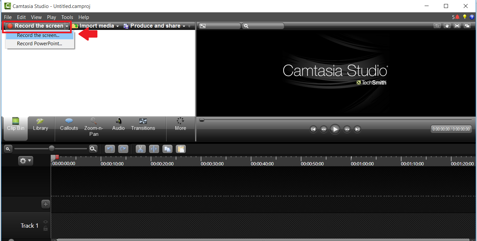Select the Track 1 label
Screen dimensions: 477x241
pyautogui.click(x=29, y=226)
